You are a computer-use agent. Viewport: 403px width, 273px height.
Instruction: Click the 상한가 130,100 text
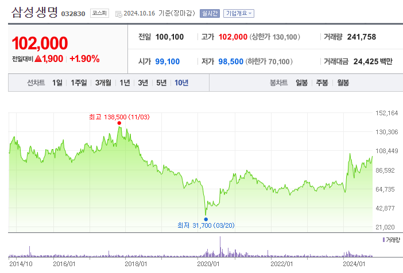275,37
